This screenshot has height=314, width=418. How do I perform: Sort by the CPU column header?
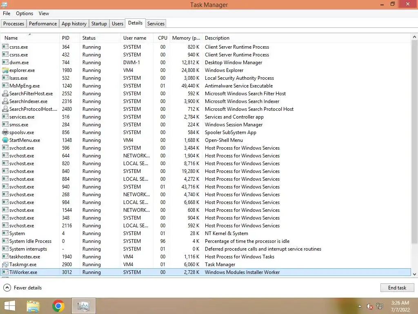click(162, 38)
